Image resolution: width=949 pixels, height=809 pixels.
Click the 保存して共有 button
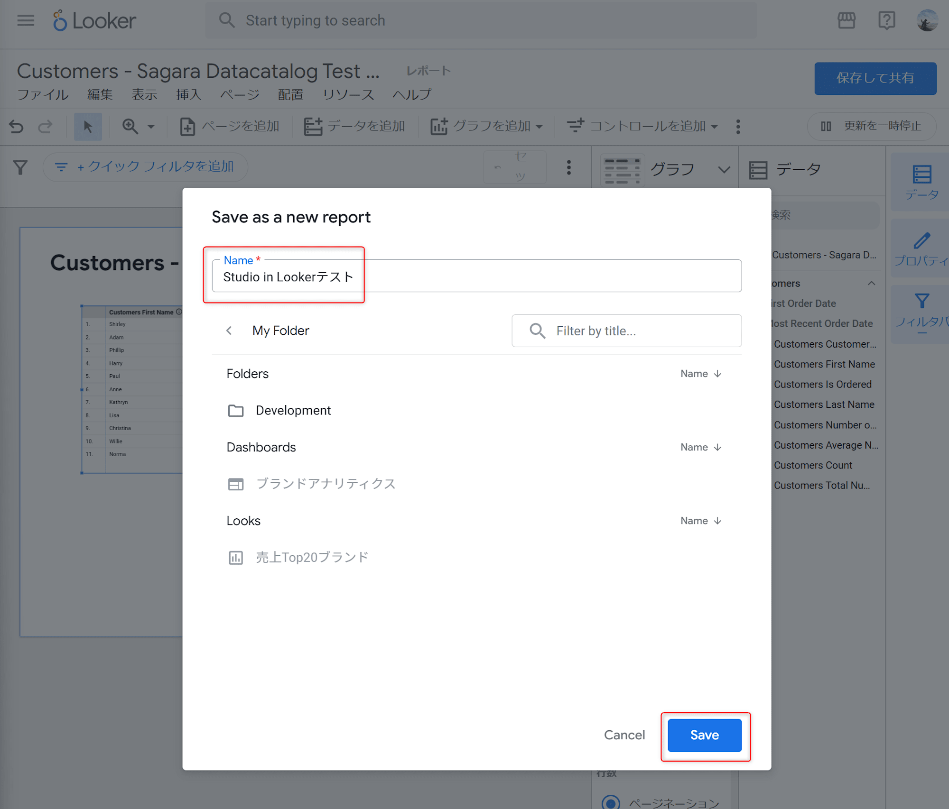875,78
